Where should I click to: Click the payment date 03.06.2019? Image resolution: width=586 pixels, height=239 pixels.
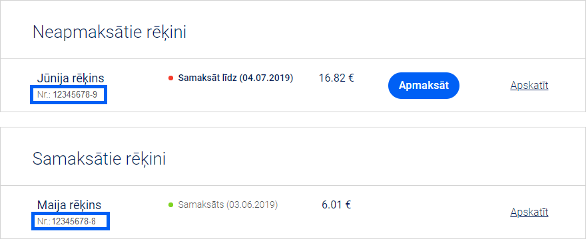click(x=252, y=204)
